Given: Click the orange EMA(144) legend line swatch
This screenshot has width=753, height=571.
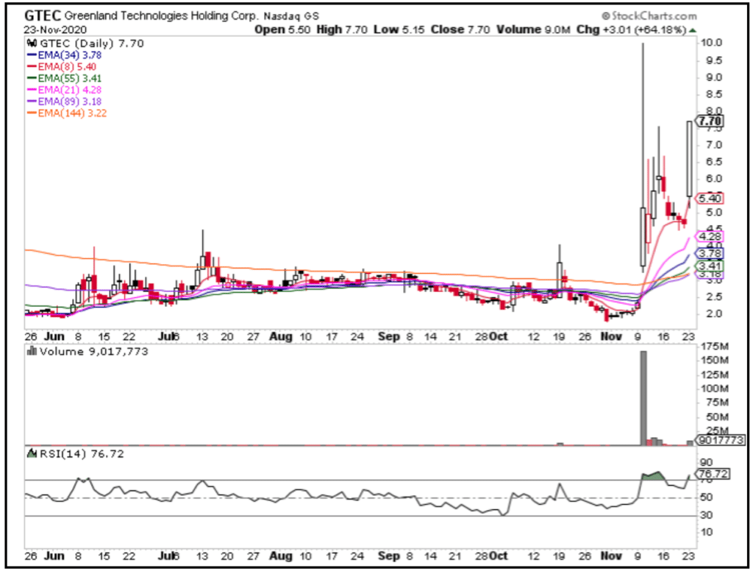Looking at the screenshot, I should 32,113.
